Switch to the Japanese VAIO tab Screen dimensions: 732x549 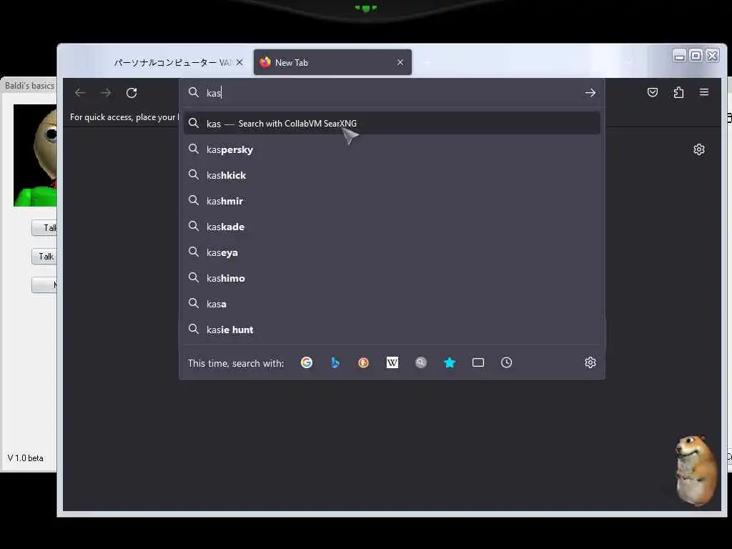(173, 63)
